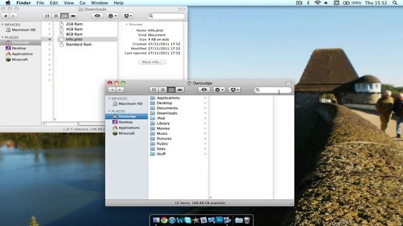Collapse DEVICES section in Downloads sidebar
The width and height of the screenshot is (403, 226).
click(x=3, y=24)
